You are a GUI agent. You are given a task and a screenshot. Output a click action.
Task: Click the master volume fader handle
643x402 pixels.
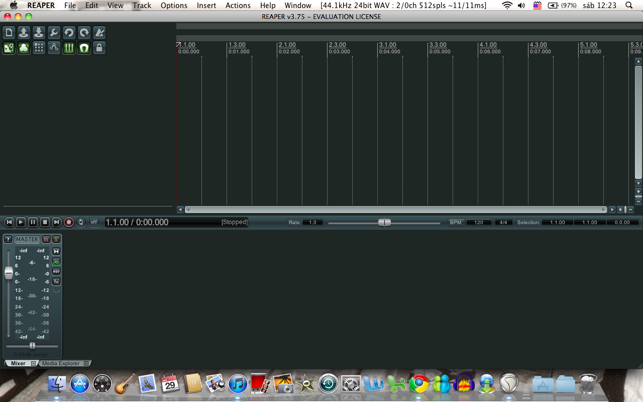point(9,273)
